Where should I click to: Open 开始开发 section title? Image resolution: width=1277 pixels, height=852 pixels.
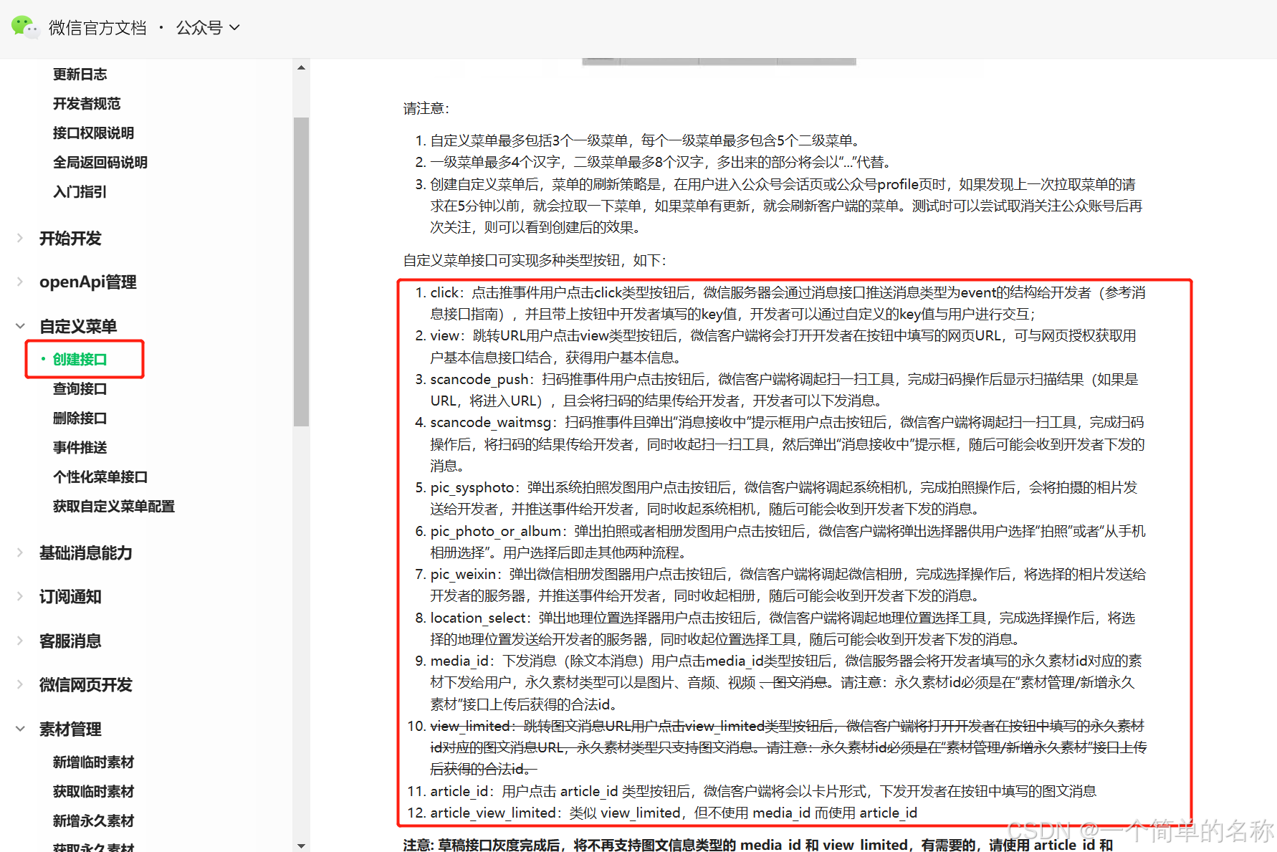point(70,238)
